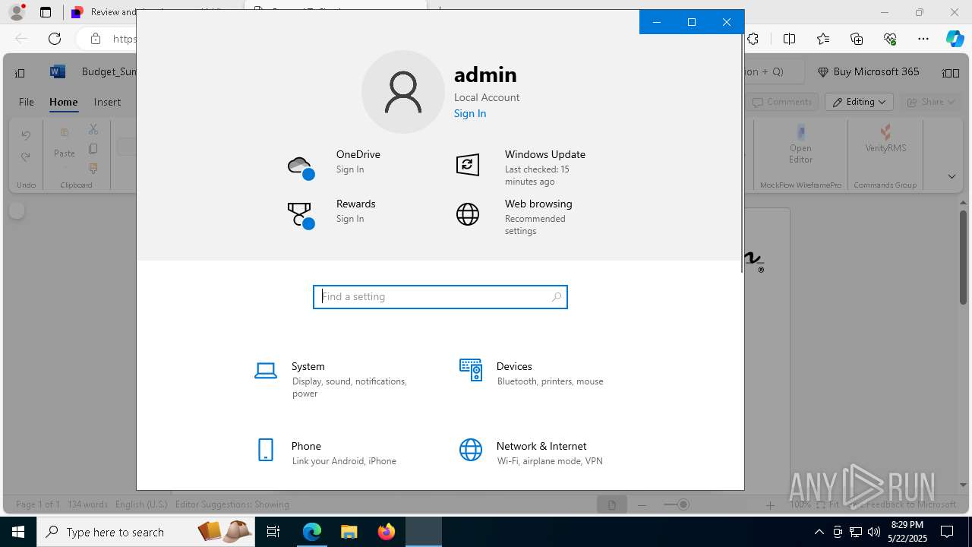Open the notification center icon
Image resolution: width=972 pixels, height=547 pixels.
pos(947,532)
